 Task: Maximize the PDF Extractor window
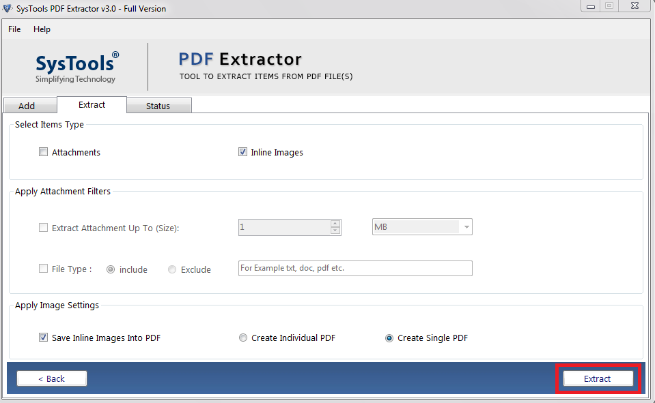pyautogui.click(x=609, y=6)
